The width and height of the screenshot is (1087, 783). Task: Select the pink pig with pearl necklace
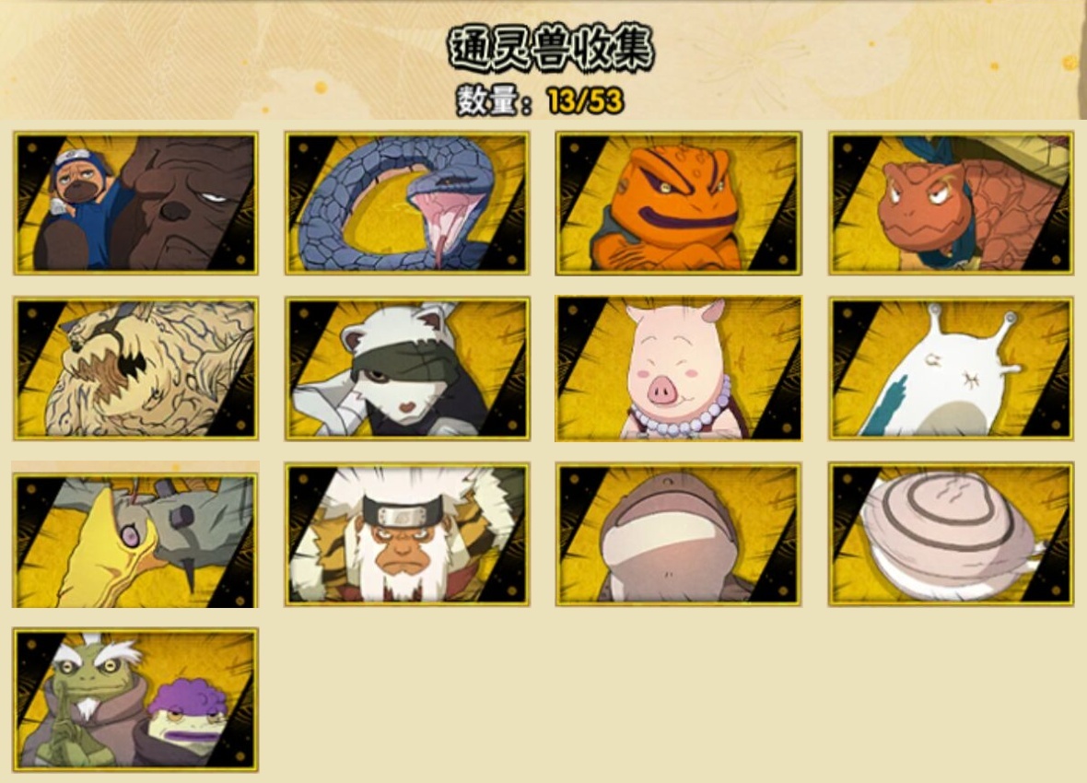pos(679,369)
